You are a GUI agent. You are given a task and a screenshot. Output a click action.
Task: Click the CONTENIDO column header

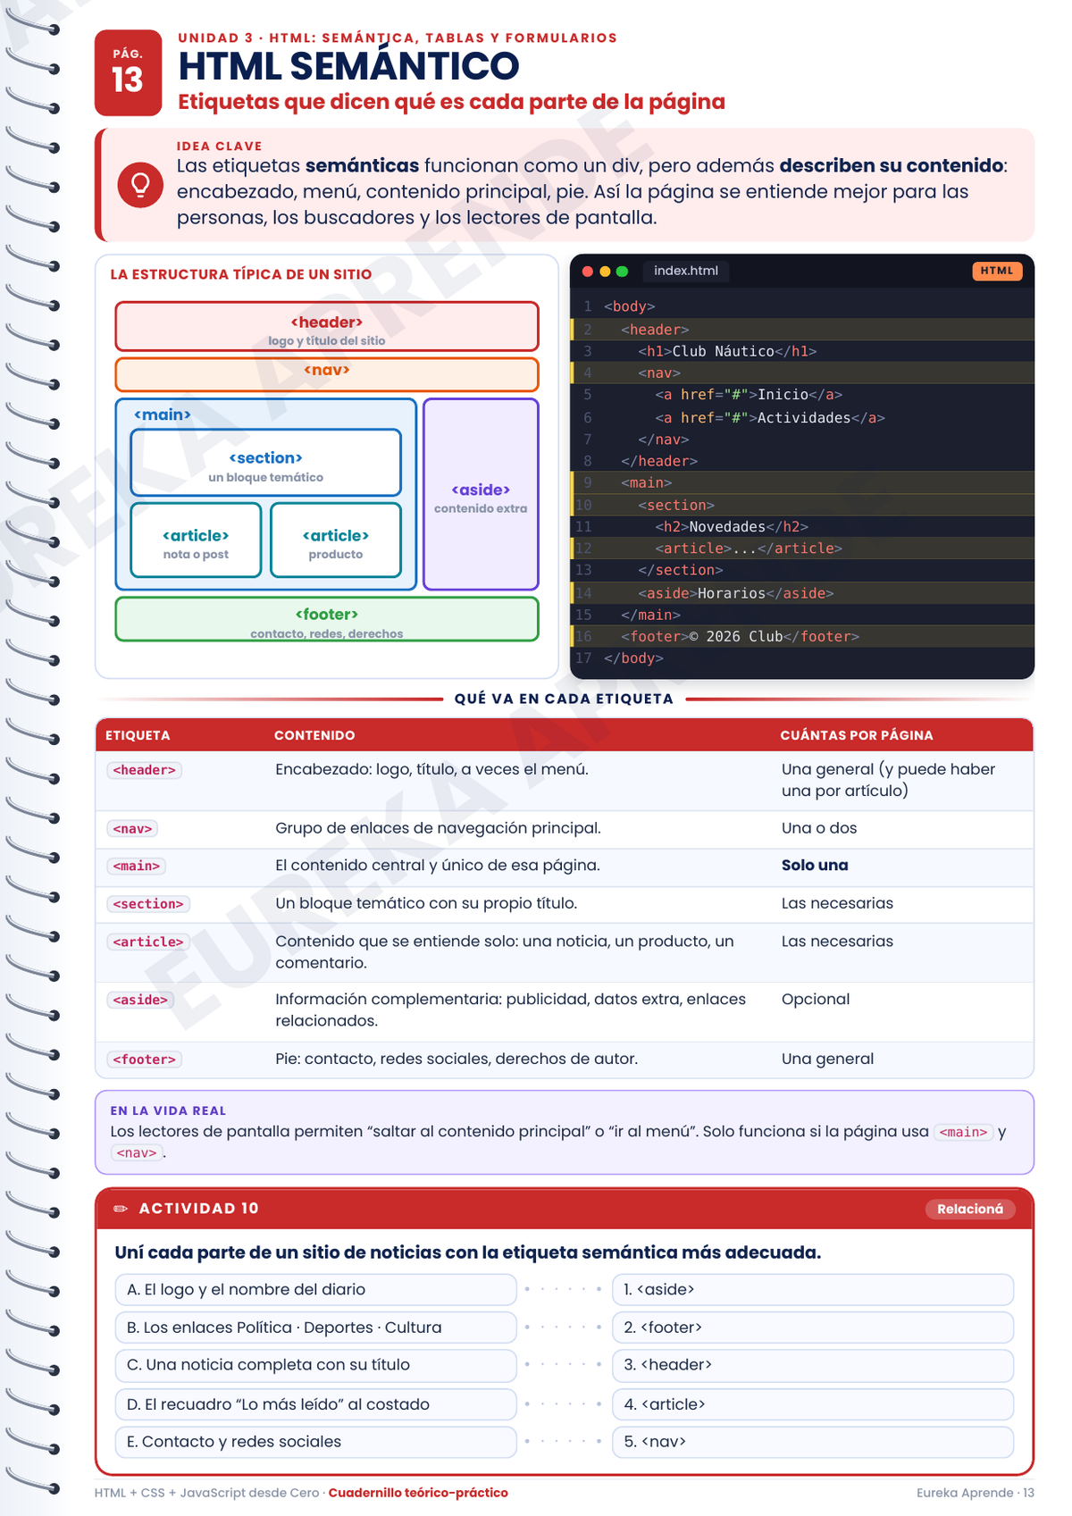tap(314, 735)
